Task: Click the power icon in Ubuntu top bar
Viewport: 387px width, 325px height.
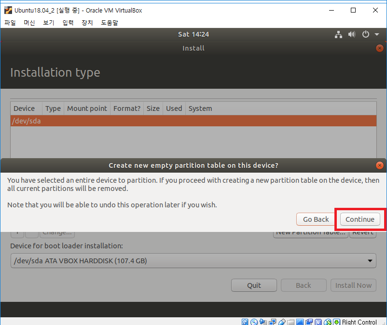Action: tap(366, 34)
